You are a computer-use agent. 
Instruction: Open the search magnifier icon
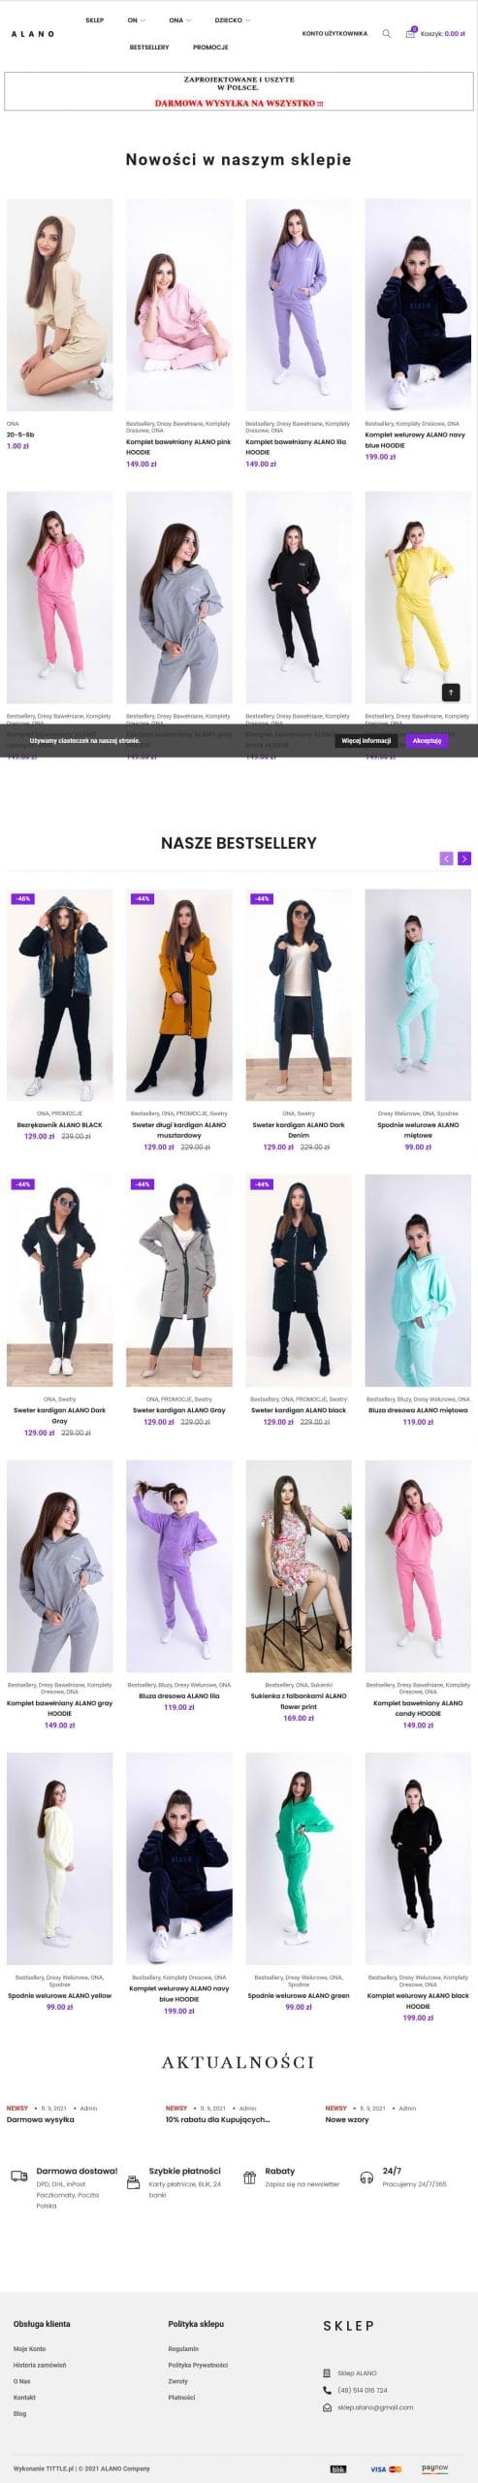[x=386, y=34]
